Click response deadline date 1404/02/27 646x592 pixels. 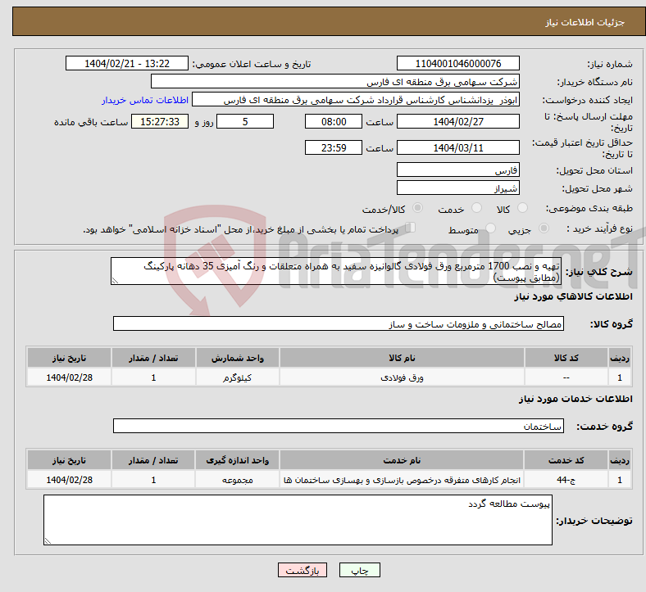click(457, 121)
